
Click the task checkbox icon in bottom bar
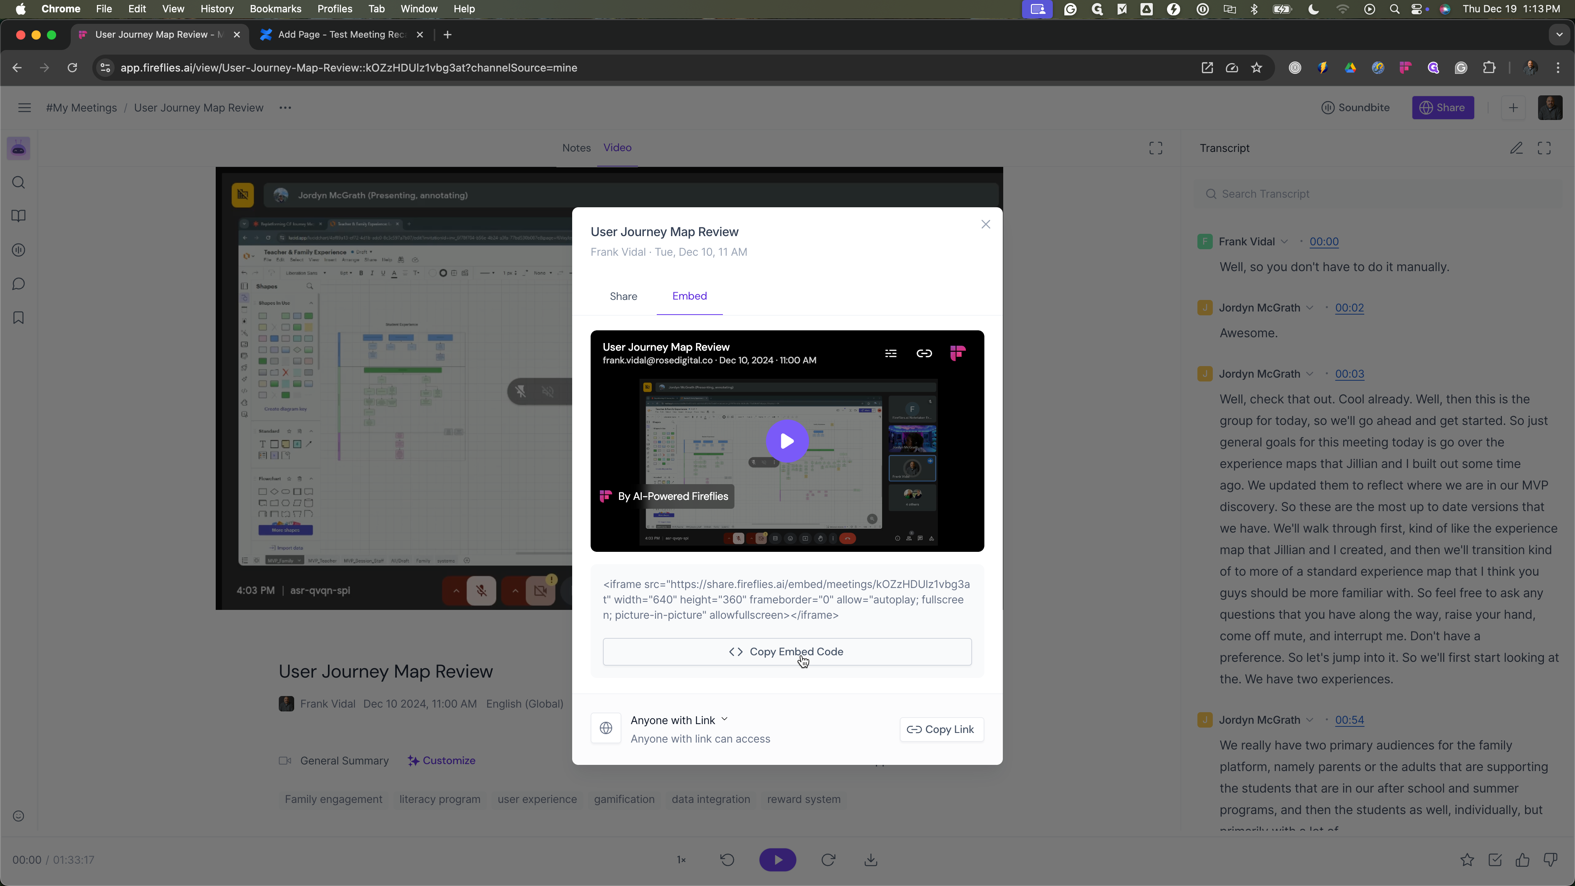[x=1495, y=860]
